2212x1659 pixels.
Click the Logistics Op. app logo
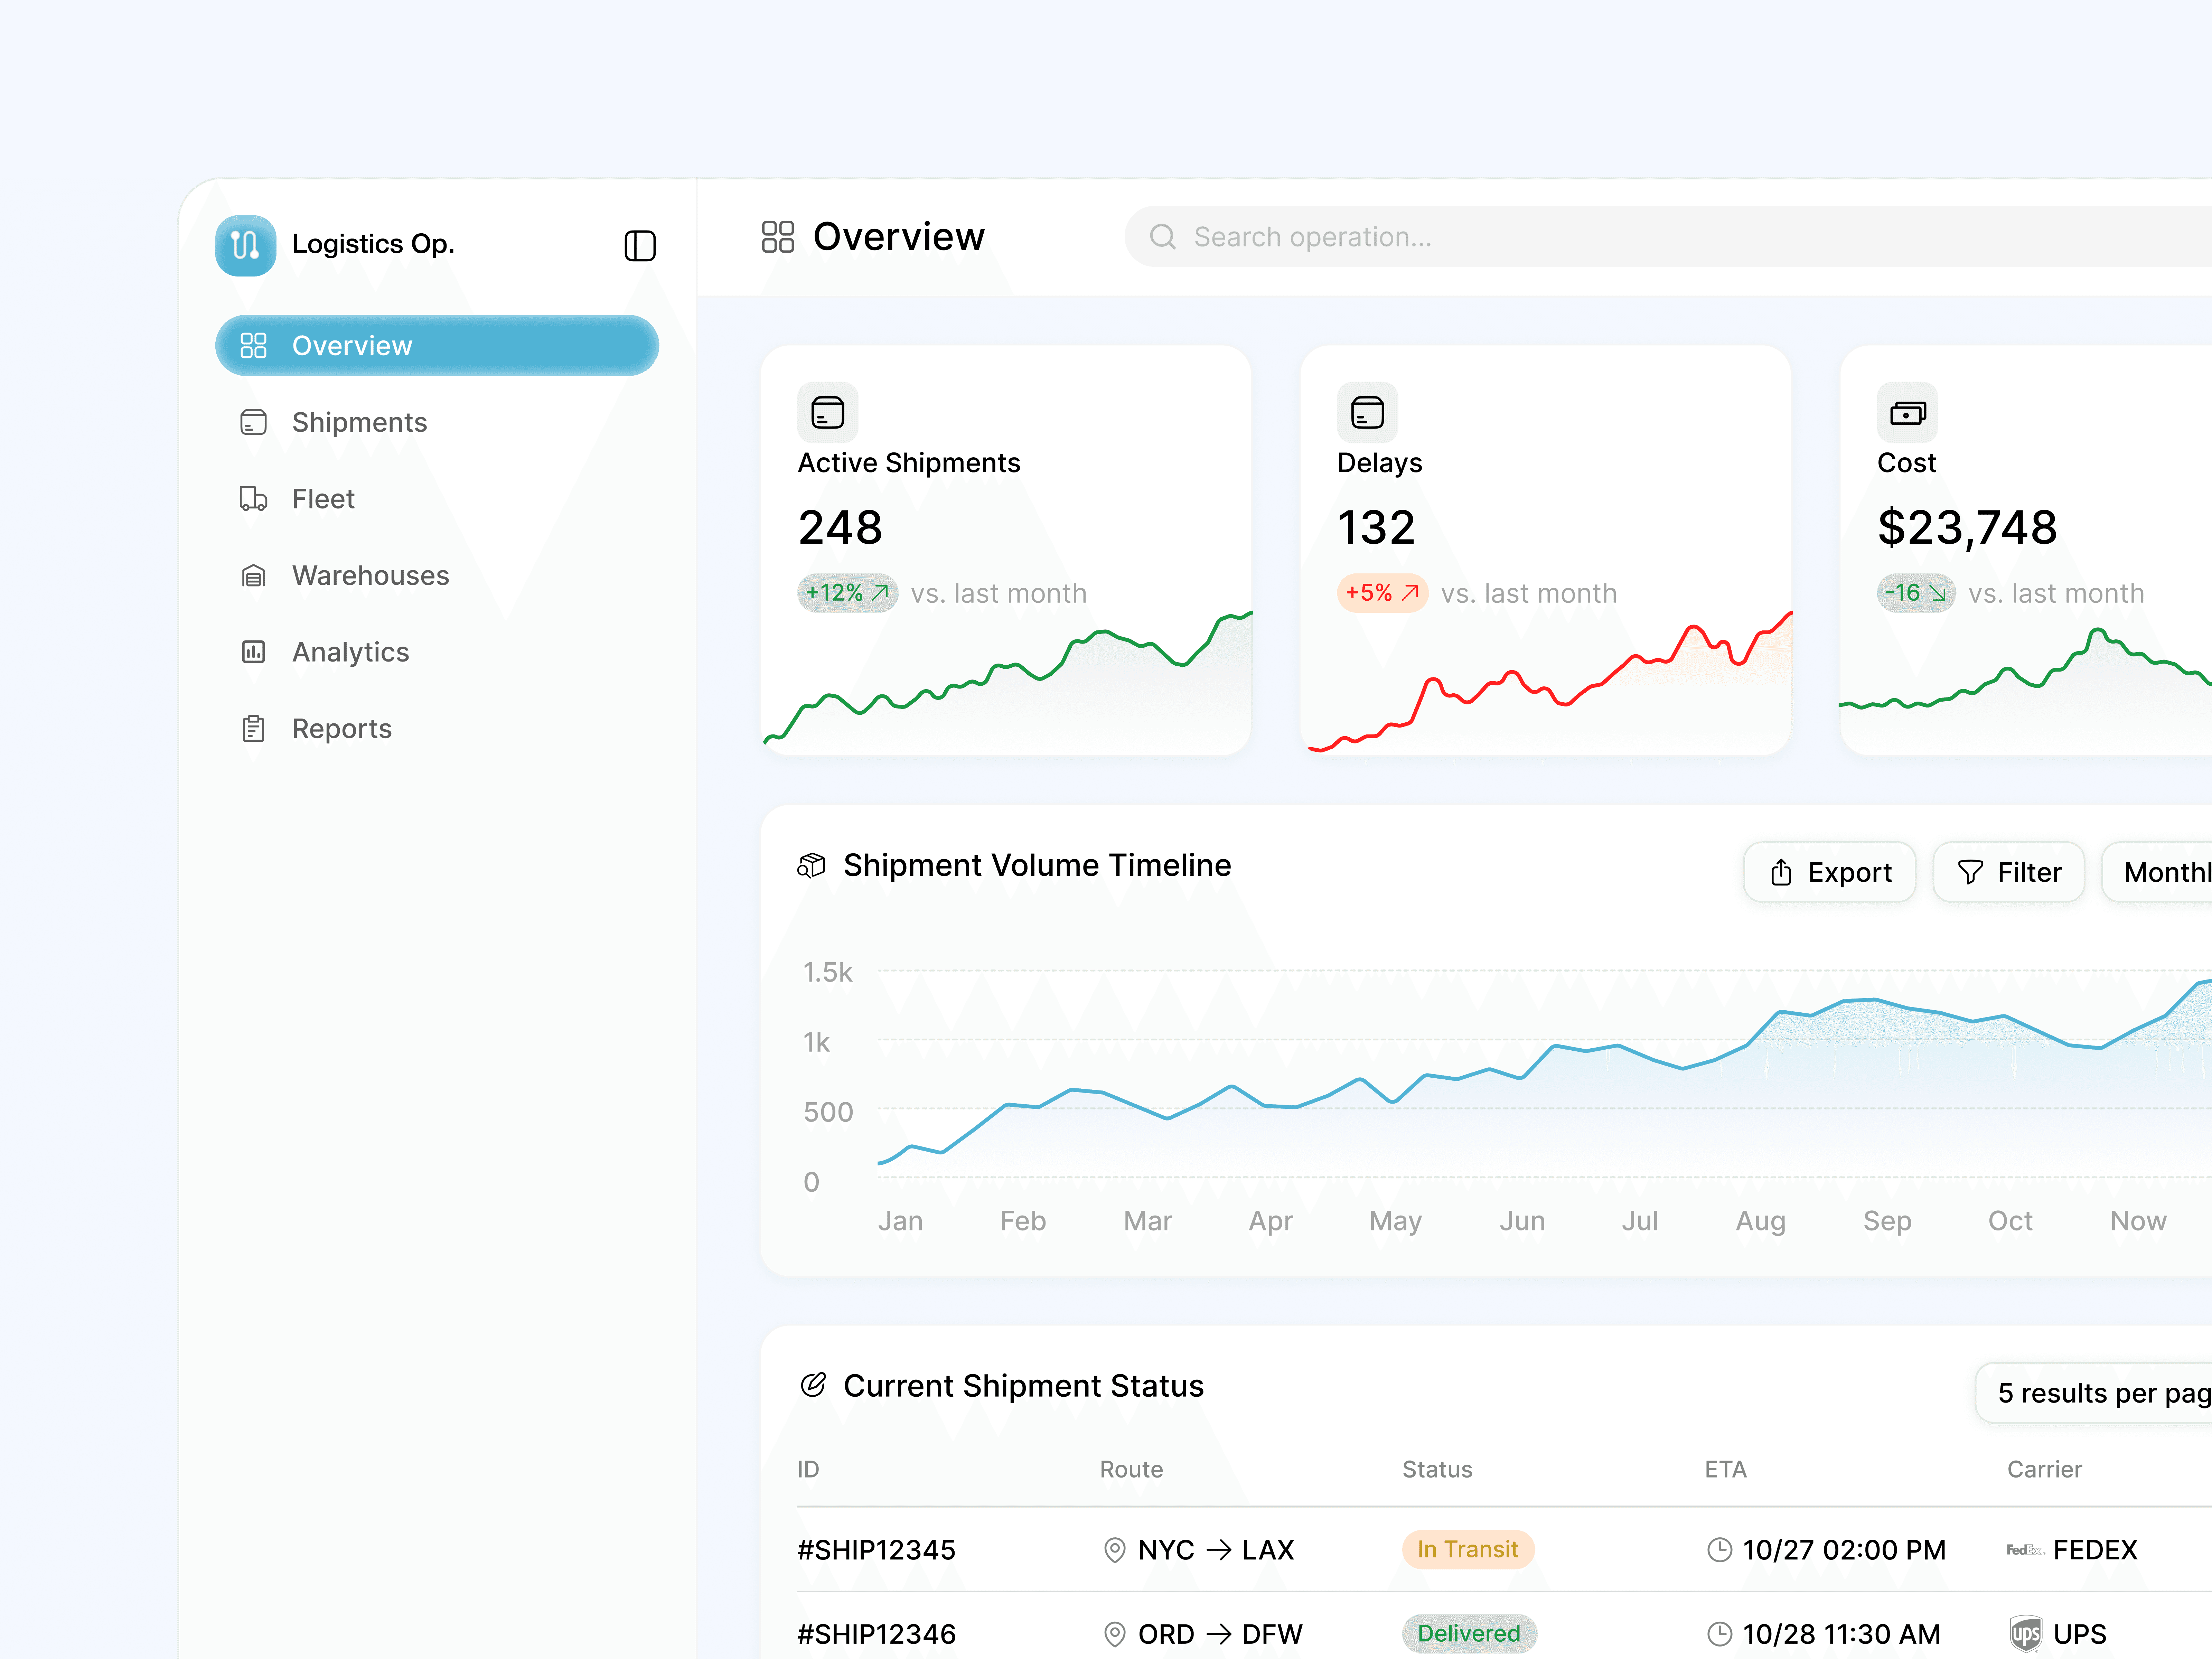coord(245,245)
